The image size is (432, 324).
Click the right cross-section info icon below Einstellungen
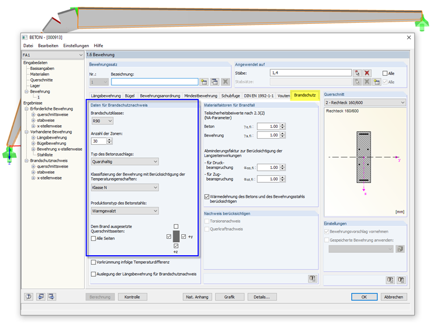point(401,280)
